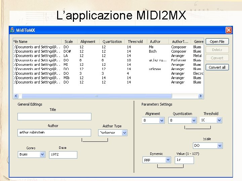Click the AuthorT... column header
This screenshot has width=242, height=181.
tap(180, 42)
